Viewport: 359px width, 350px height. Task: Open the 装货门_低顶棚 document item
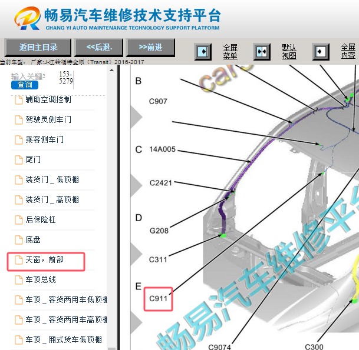tap(52, 179)
